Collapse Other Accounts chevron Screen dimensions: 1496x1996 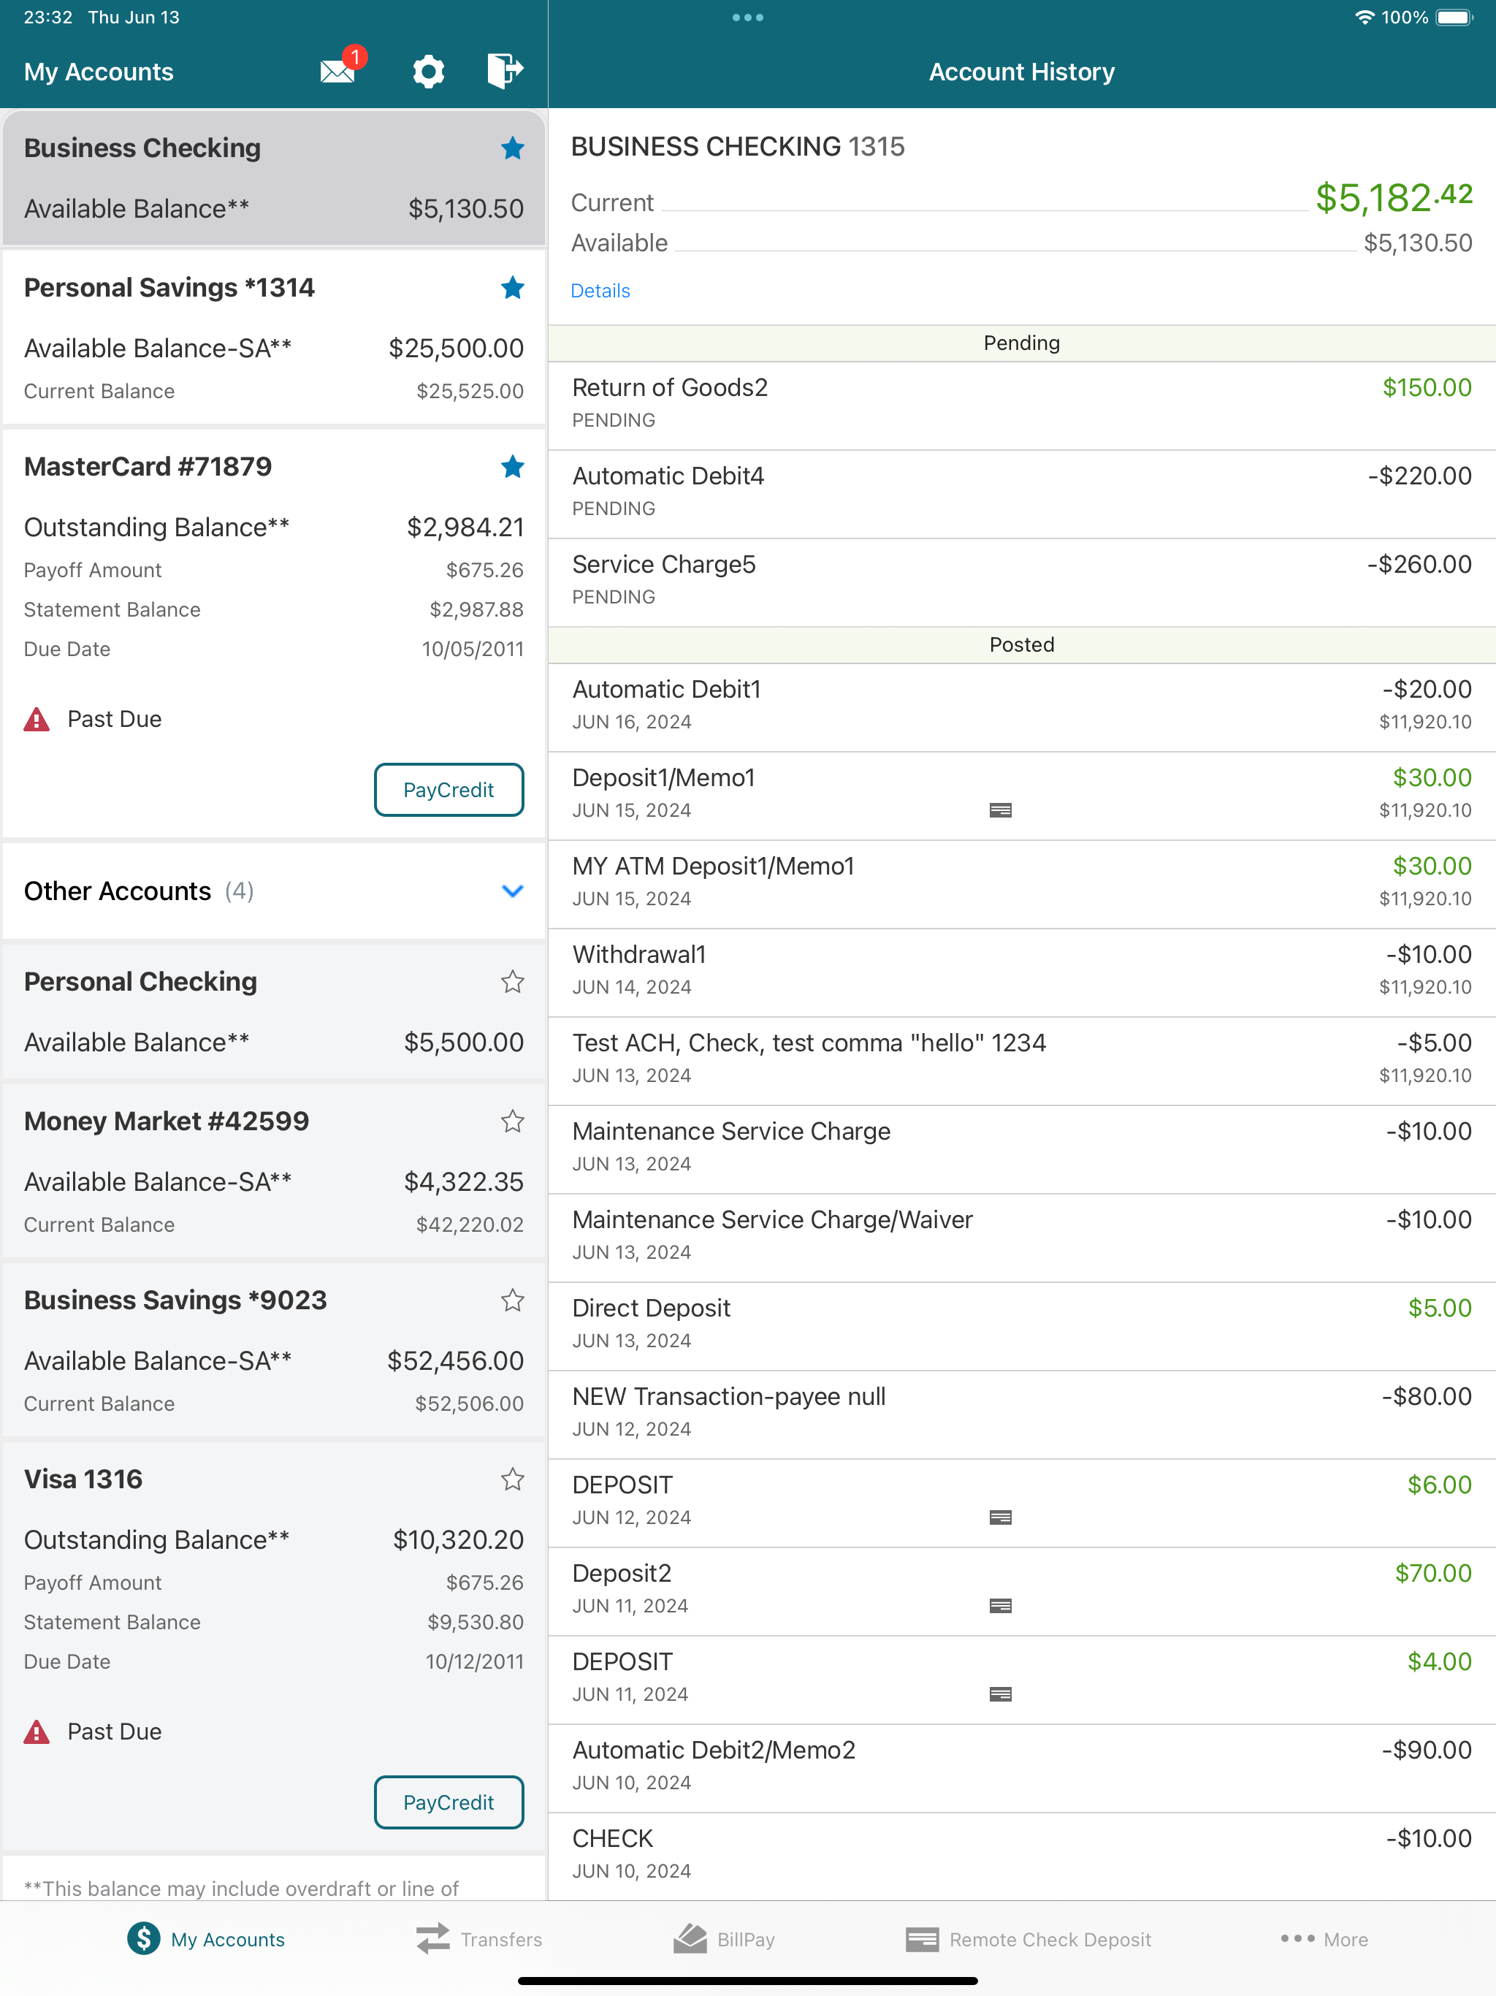(513, 891)
